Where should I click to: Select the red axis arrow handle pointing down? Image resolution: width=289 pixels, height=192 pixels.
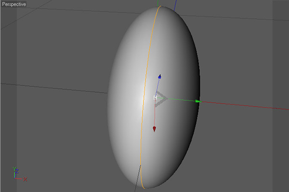pos(155,129)
